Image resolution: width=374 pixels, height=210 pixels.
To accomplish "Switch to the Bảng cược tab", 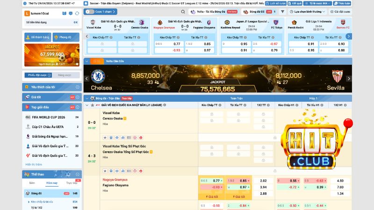I will tap(65, 75).
